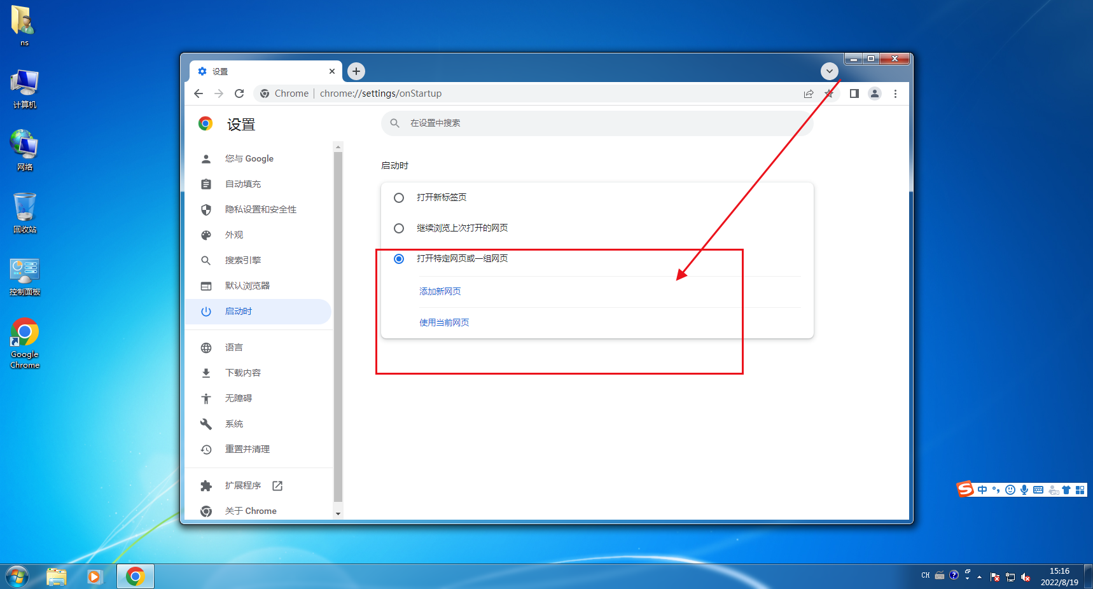This screenshot has width=1093, height=589.
Task: Toggle Sogou punctuation mode button
Action: tap(996, 490)
